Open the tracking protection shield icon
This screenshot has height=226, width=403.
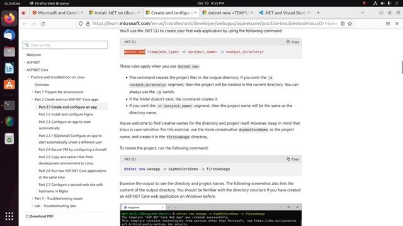coord(81,24)
